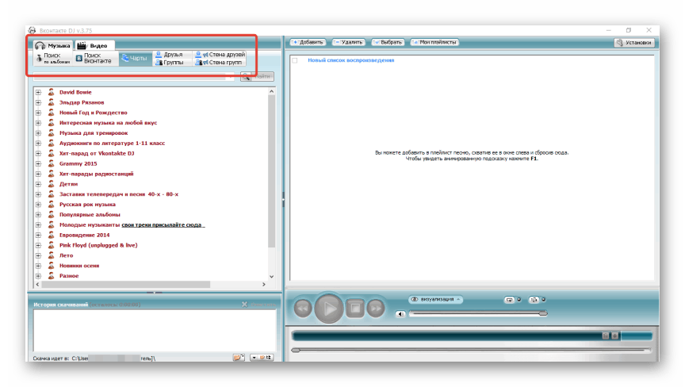Select Заставки телепередач и песни 40-х
The height and width of the screenshot is (387, 685).
[x=119, y=194]
